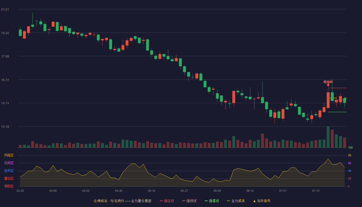Click the 07-01 date label
Screen dimensions: 362x207
[283, 191]
